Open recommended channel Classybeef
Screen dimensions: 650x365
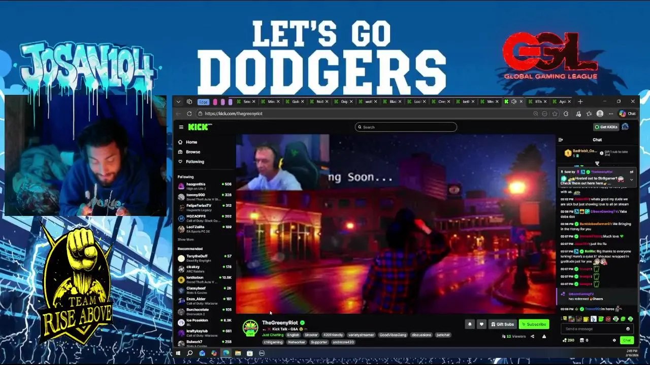204,290
